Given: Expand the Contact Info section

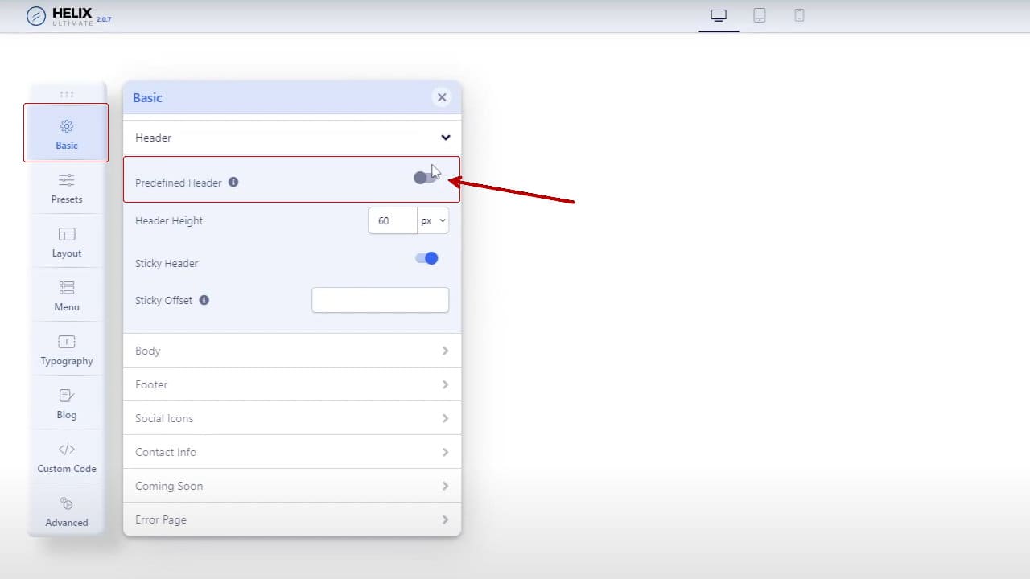Looking at the screenshot, I should click(x=292, y=452).
